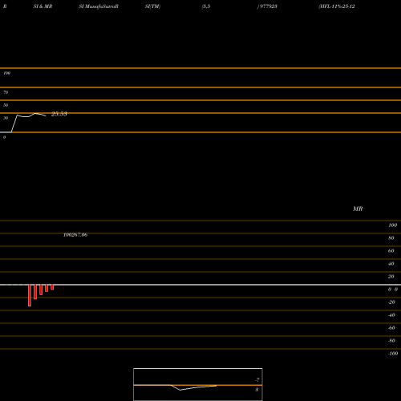The image size is (401, 401).
Task: Select the tallest red MR histogram bar
Action: (x=30, y=295)
